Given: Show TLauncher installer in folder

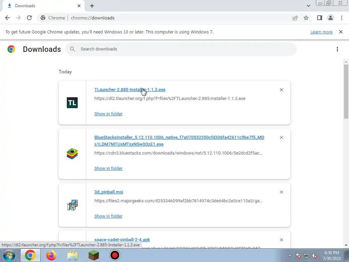Looking at the screenshot, I should pos(108,114).
